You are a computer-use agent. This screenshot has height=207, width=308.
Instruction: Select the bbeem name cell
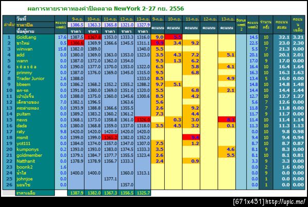(35, 85)
